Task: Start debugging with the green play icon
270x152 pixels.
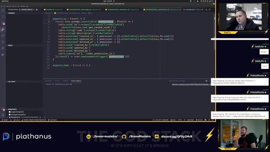Action: [20, 10]
